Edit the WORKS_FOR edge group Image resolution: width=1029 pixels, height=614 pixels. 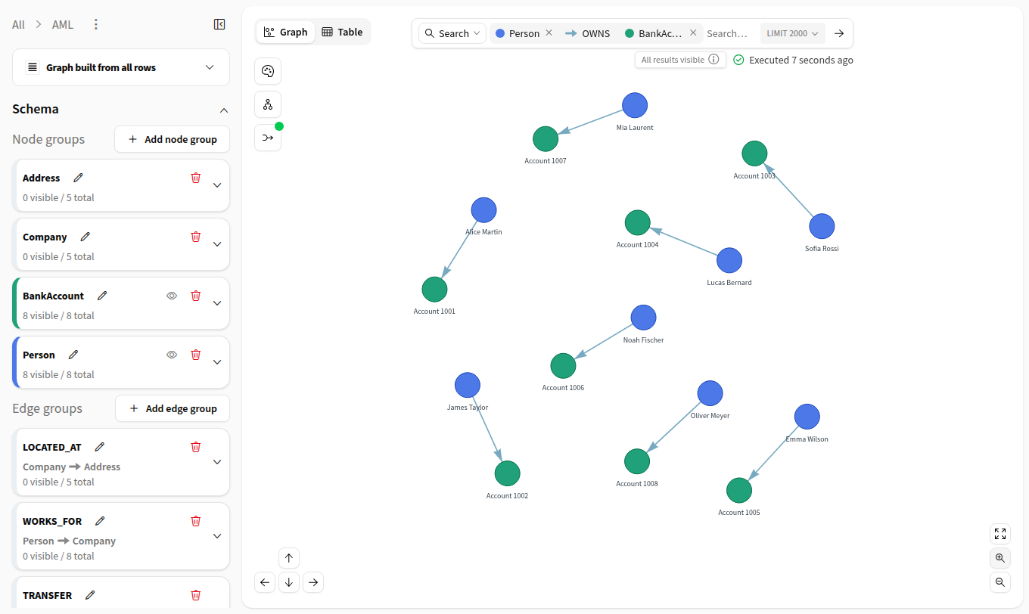100,521
